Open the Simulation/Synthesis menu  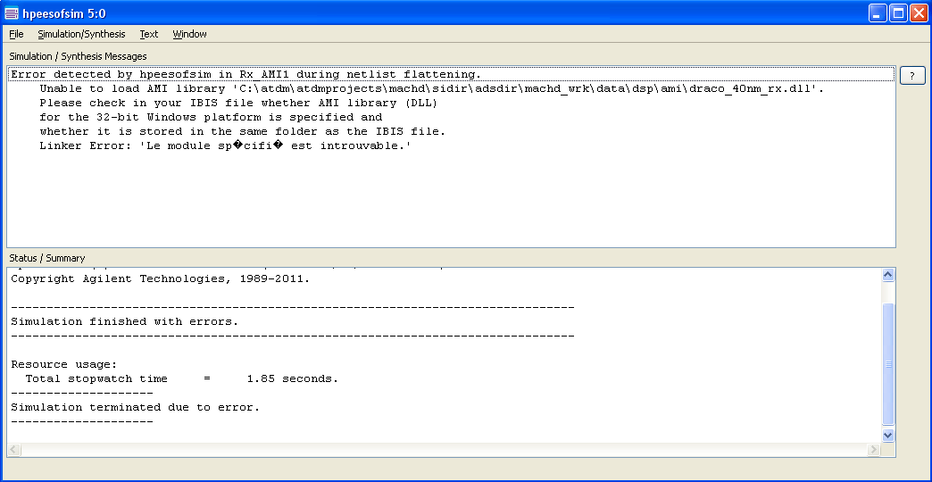pos(81,34)
